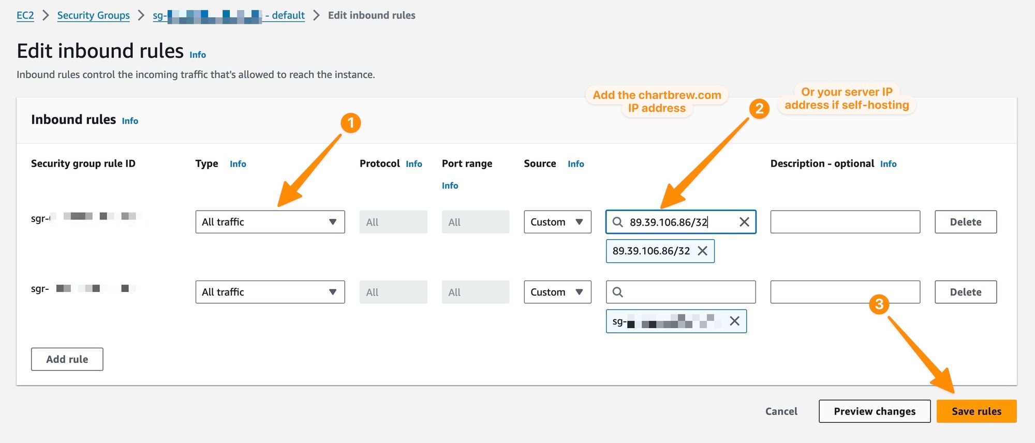Delete the first inbound rule
Viewport: 1035px width, 443px height.
point(965,222)
